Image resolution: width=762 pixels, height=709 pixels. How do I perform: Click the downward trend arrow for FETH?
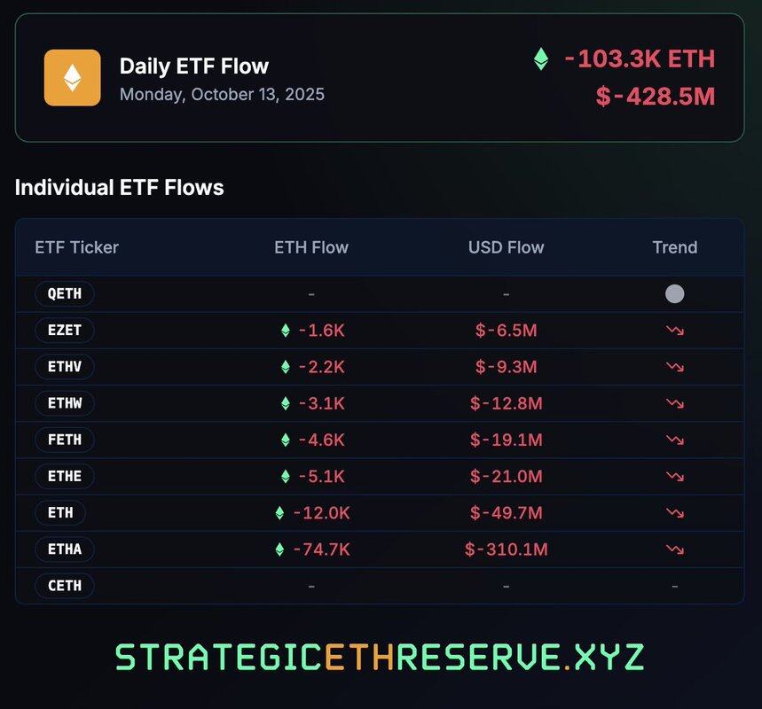(674, 440)
